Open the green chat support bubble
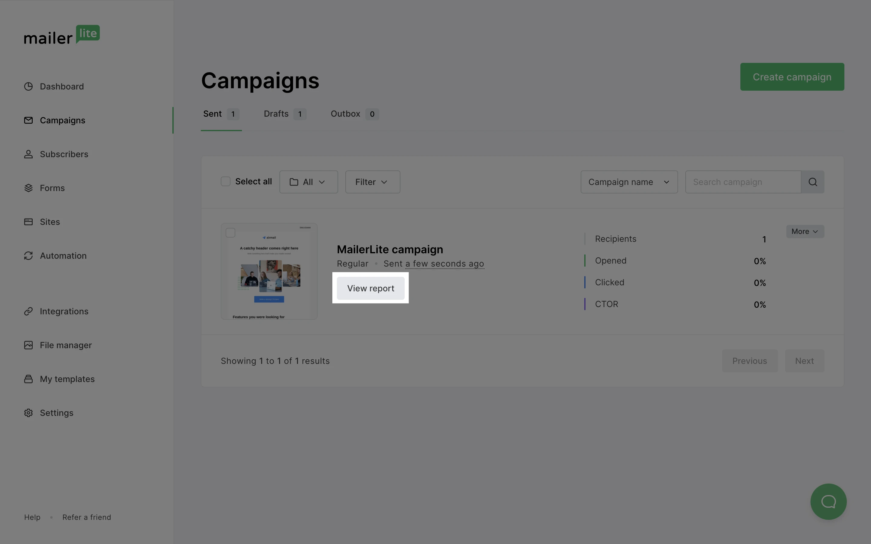 [828, 501]
